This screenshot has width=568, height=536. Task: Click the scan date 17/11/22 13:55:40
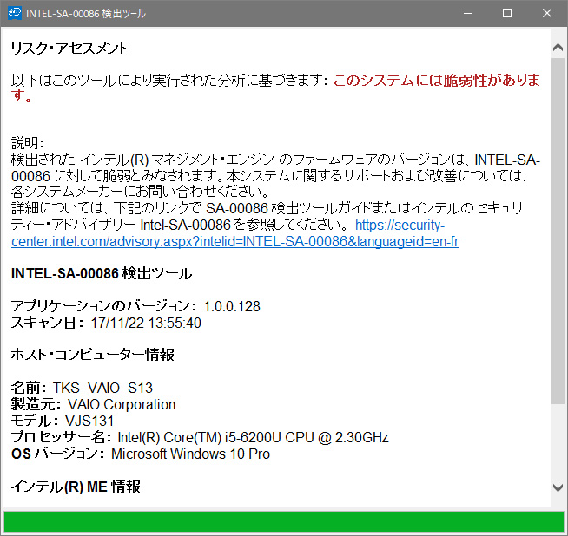pyautogui.click(x=146, y=323)
